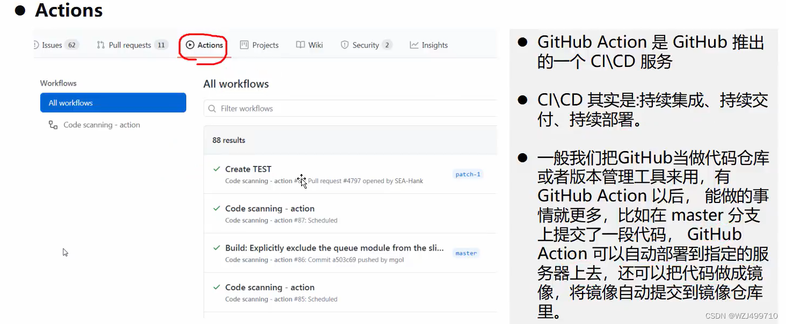Switch to the Actions tab
The height and width of the screenshot is (324, 786).
click(205, 45)
